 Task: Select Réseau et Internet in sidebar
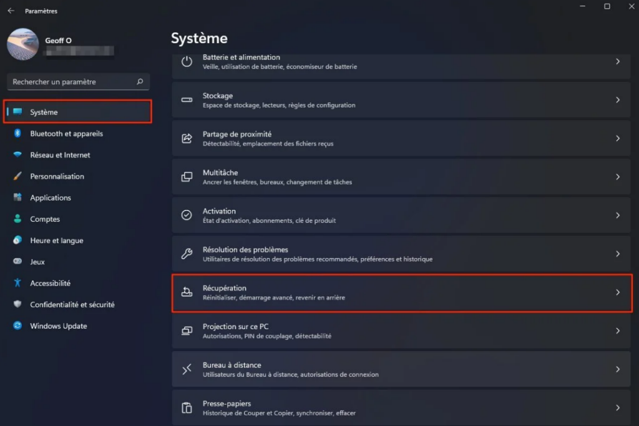60,155
